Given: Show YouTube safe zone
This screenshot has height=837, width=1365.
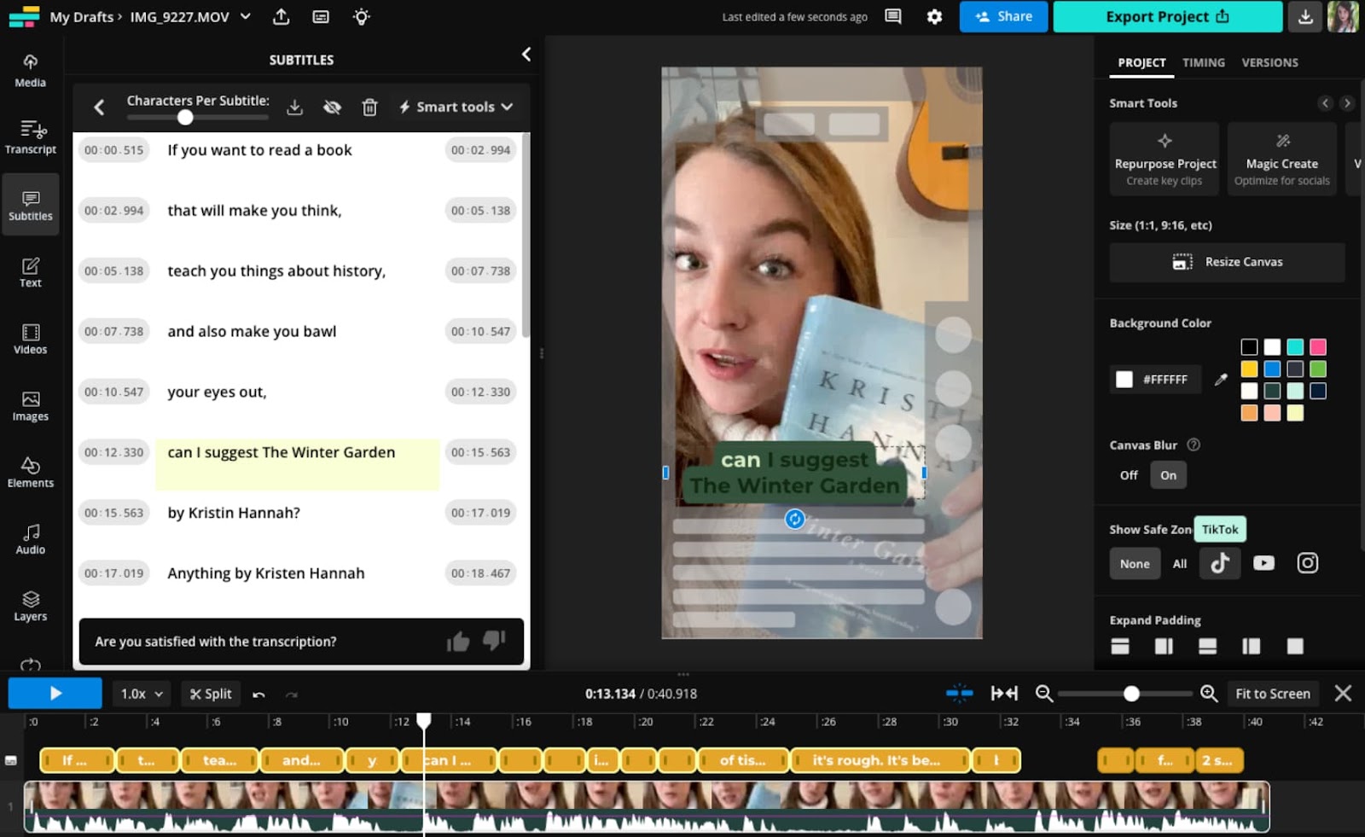Looking at the screenshot, I should click(1263, 563).
